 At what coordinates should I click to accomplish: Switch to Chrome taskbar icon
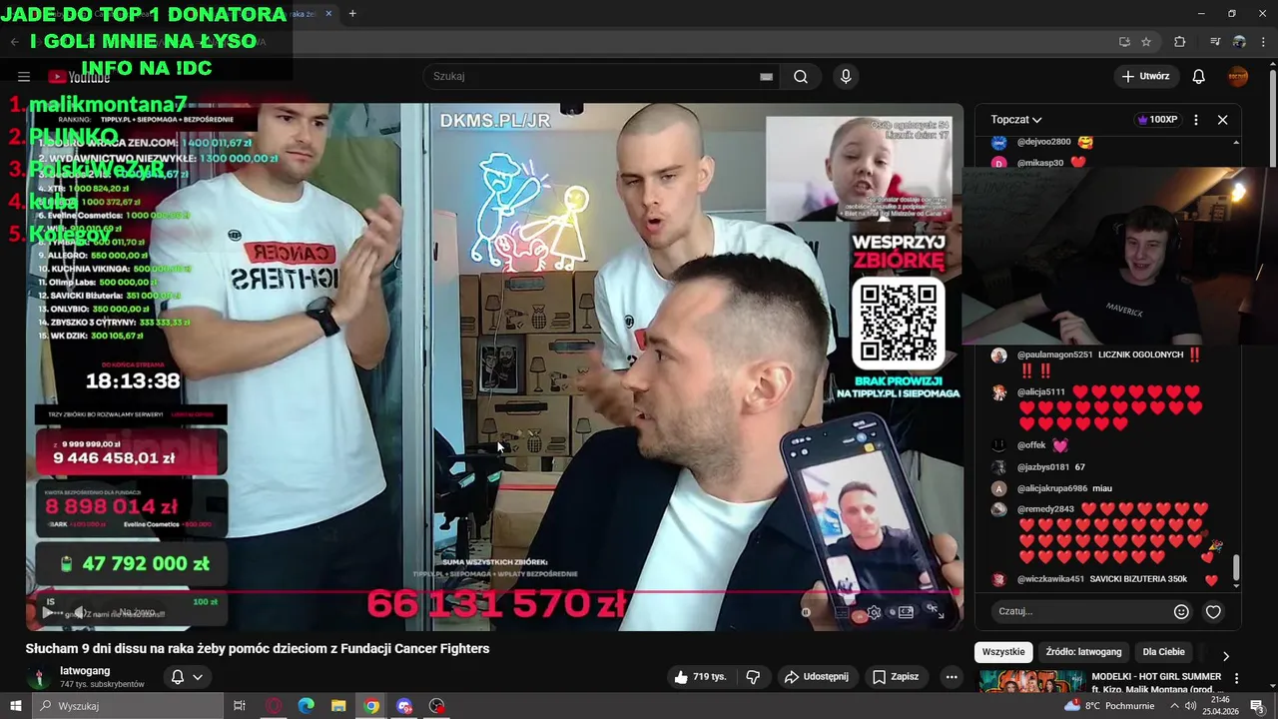371,706
